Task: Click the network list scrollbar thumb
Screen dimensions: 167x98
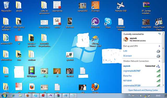Action: 163,48
